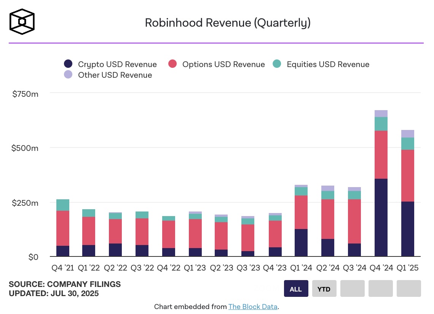
Task: Click the Q4 '21 equities bar segment
Action: coord(63,205)
